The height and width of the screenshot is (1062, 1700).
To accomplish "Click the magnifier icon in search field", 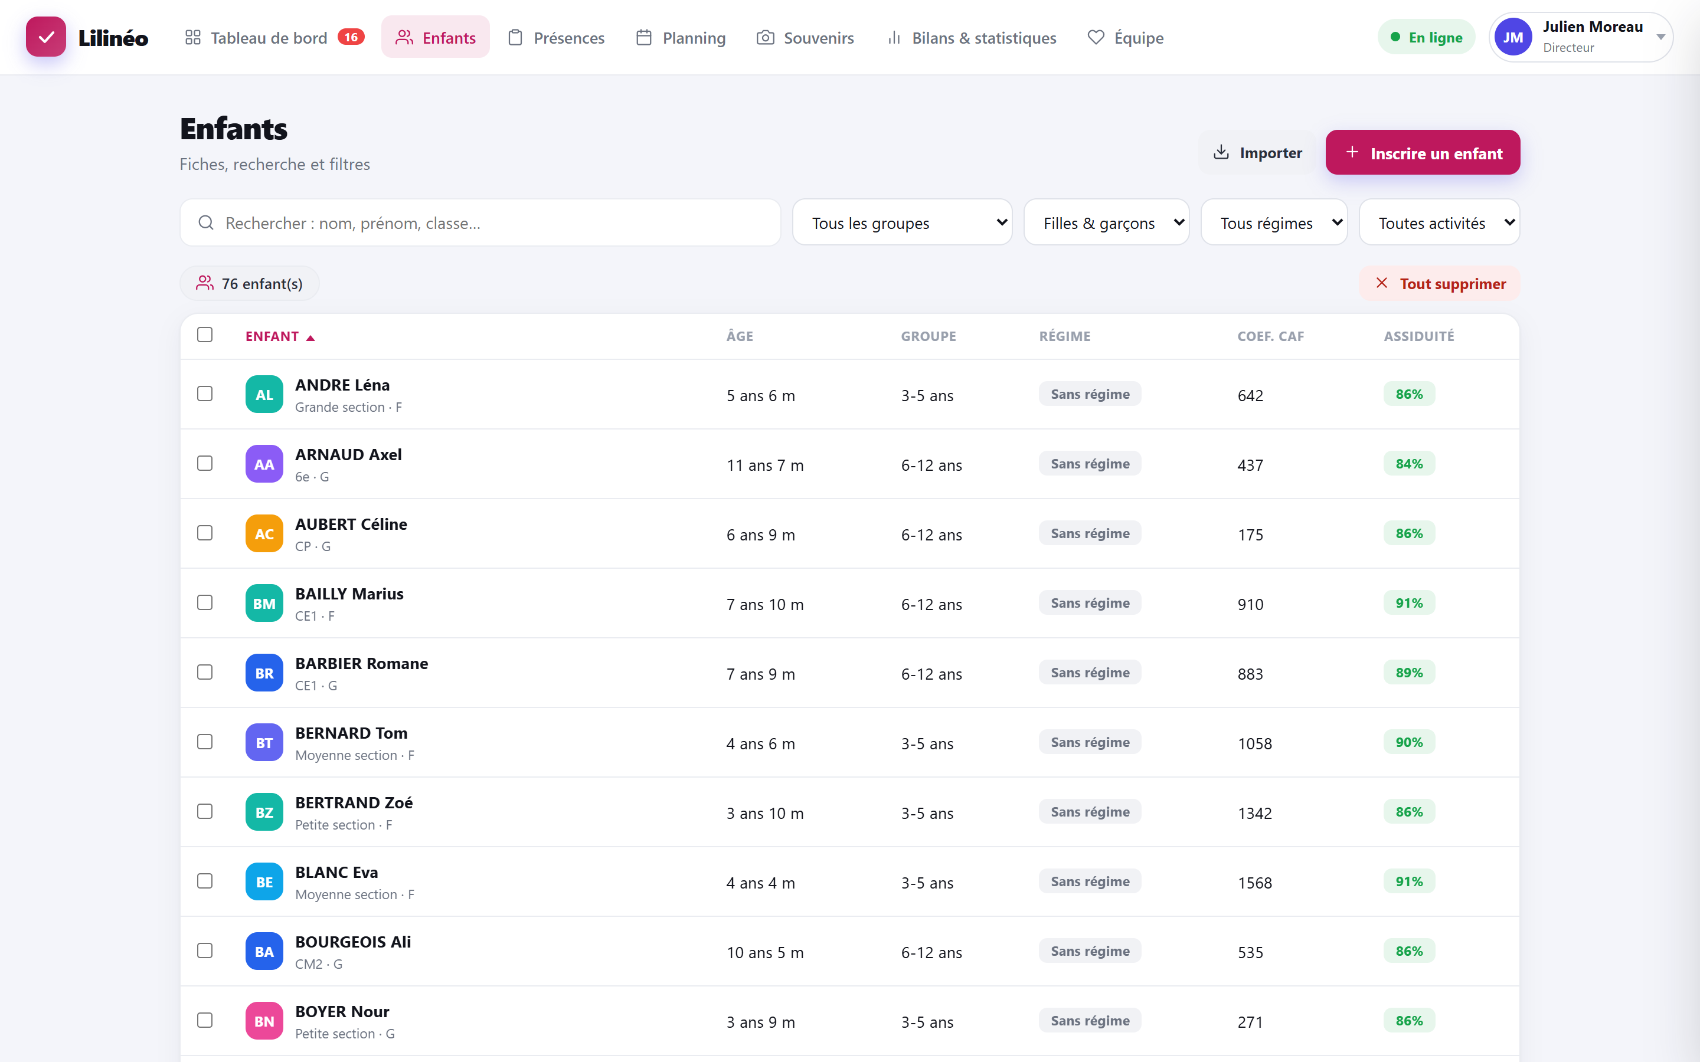I will (x=206, y=222).
